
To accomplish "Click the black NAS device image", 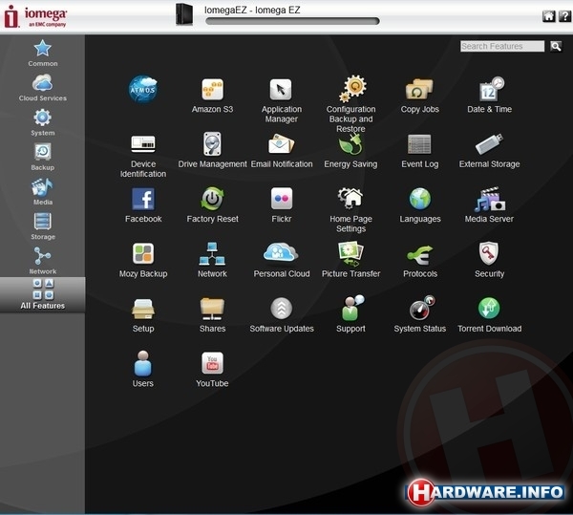I will tap(183, 14).
